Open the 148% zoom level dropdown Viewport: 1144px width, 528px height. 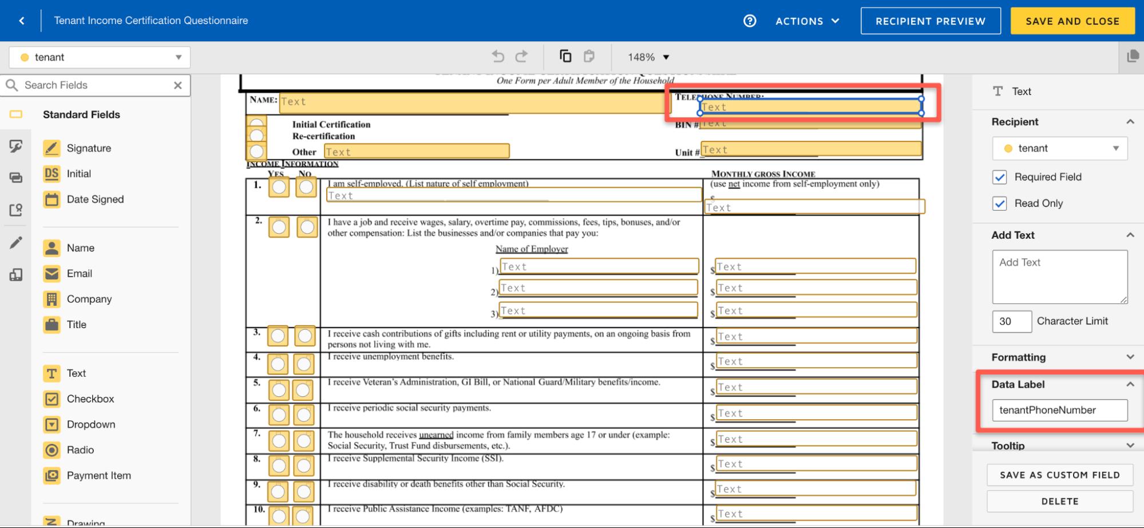(648, 57)
